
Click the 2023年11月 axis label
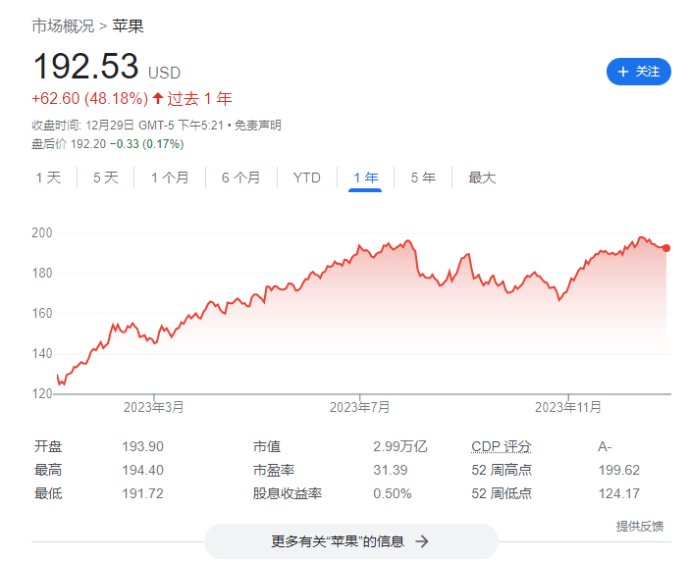point(567,407)
